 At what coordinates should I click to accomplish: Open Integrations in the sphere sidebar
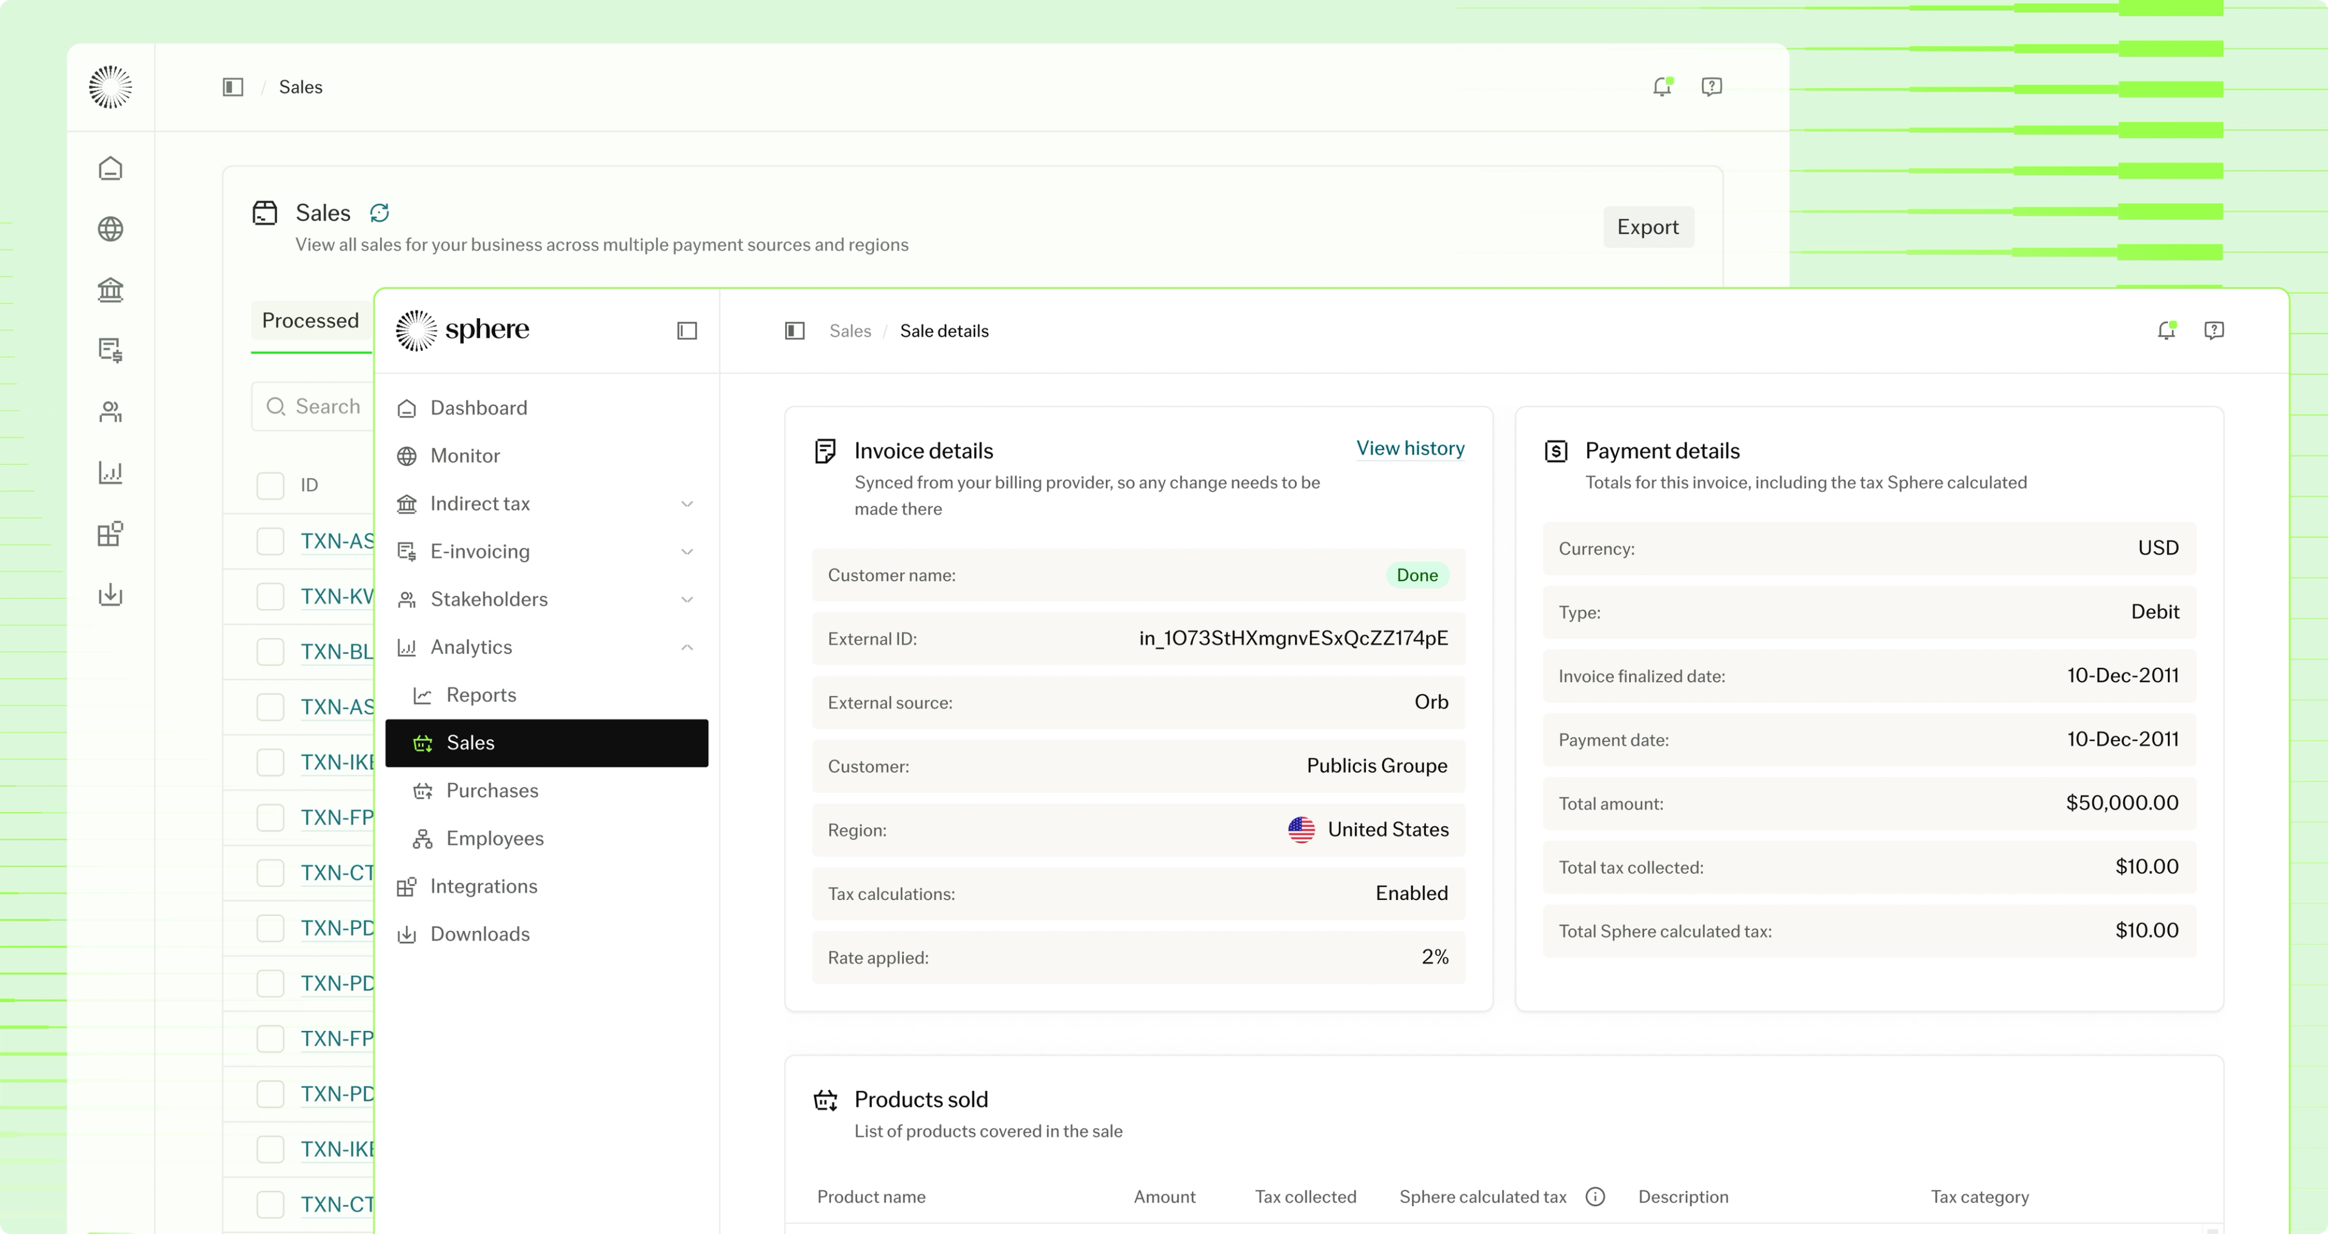[547, 886]
